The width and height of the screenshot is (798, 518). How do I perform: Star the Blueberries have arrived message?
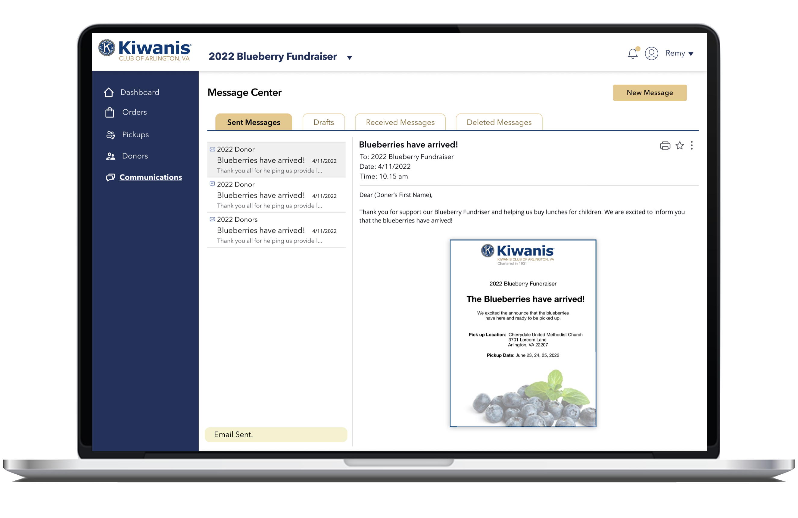point(680,145)
